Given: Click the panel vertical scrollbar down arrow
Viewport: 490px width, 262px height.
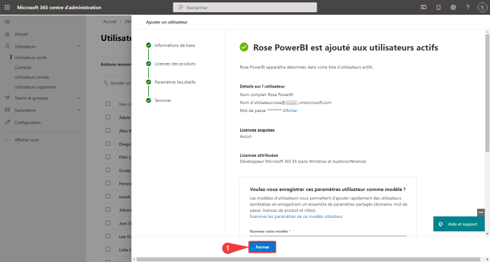Looking at the screenshot, I should (x=487, y=234).
